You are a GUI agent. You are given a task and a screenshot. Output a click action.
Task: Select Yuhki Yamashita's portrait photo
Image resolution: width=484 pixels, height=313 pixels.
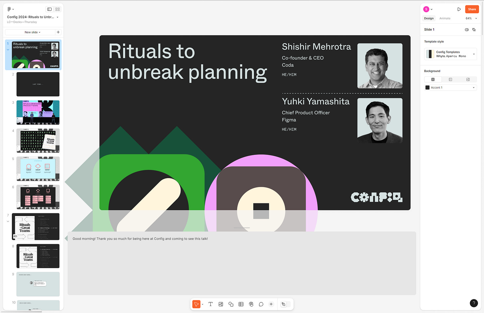pyautogui.click(x=380, y=121)
